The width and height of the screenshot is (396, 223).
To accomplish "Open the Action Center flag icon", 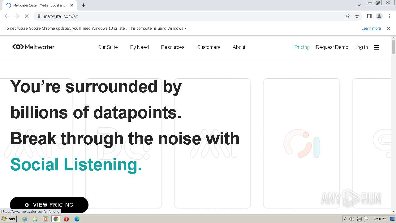I will [x=367, y=219].
